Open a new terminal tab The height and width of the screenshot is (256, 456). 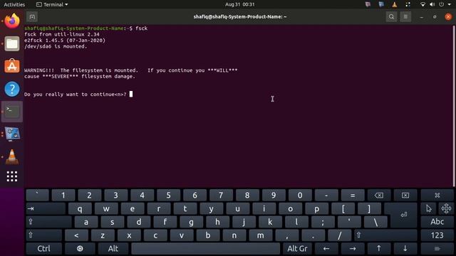point(32,17)
